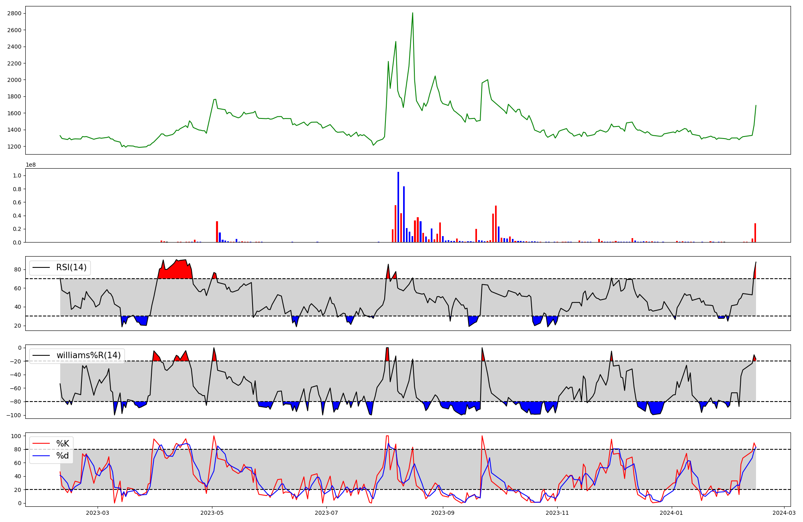The height and width of the screenshot is (522, 803).
Task: Click the 40 label on RSI axis
Action: click(x=18, y=307)
